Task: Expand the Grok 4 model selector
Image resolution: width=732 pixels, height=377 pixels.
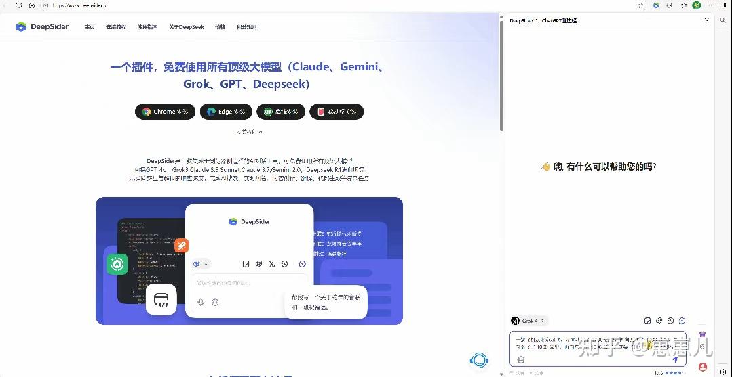Action: click(529, 321)
